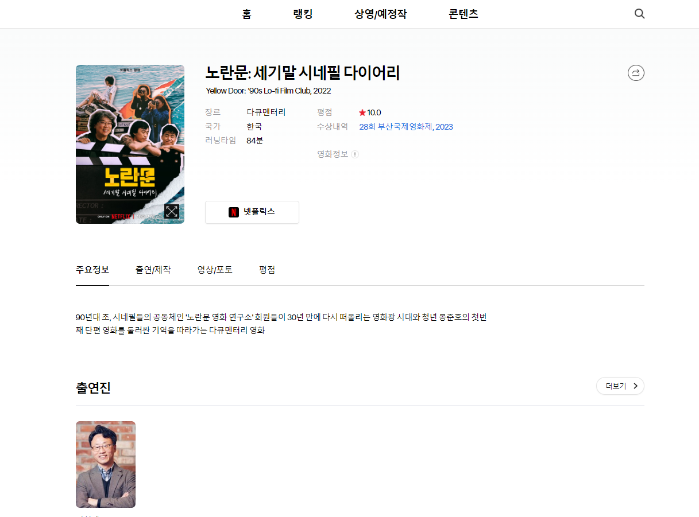699x517 pixels.
Task: Open the 28회 부산국제영화제, 2023 link
Action: click(x=406, y=127)
